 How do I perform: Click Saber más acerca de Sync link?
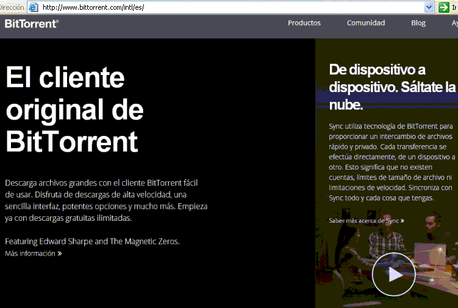coord(367,221)
